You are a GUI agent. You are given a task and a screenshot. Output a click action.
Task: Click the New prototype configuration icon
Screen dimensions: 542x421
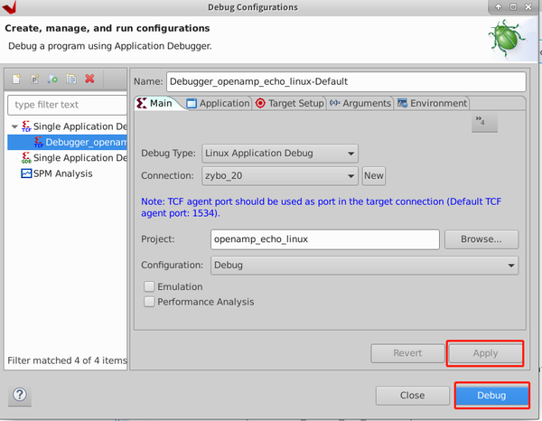(34, 79)
